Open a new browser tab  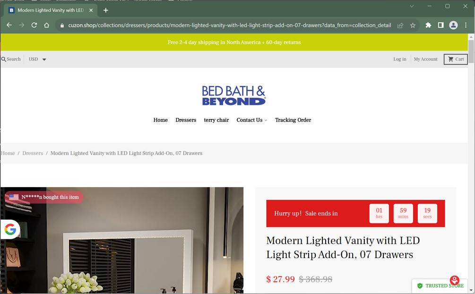pos(105,10)
